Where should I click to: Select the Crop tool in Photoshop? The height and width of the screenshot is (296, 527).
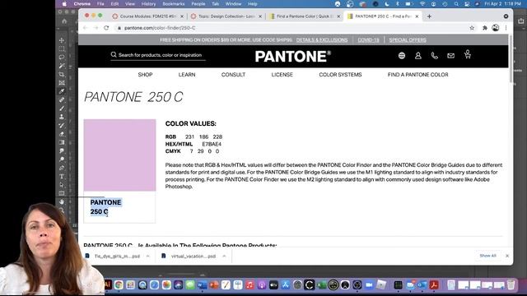pyautogui.click(x=62, y=74)
